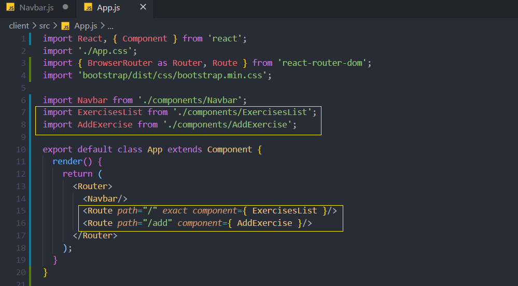The width and height of the screenshot is (518, 286).
Task: Click line number 15 in the gutter
Action: point(21,210)
